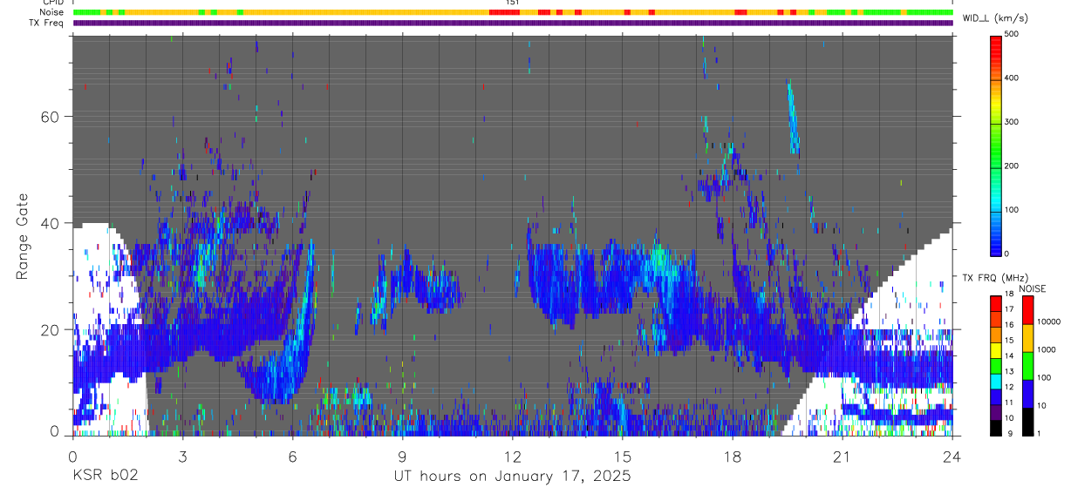Click the 16 tick on the TX FRQ legend
The width and height of the screenshot is (1071, 494).
(x=1010, y=325)
